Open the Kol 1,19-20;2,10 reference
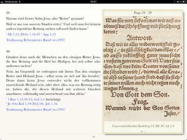This screenshot has height=140, width=187. (x=31, y=104)
